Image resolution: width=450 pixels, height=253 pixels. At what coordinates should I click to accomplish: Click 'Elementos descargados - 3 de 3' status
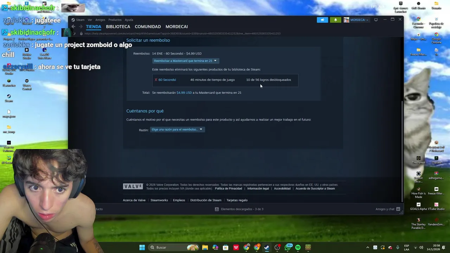[242, 209]
